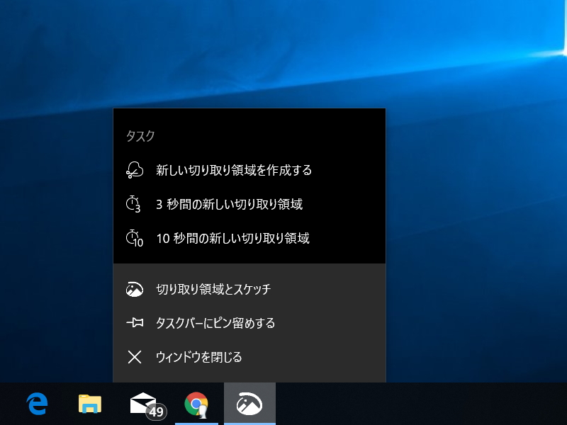This screenshot has height=425, width=567.
Task: Open Mail app showing 49 unread
Action: [148, 405]
